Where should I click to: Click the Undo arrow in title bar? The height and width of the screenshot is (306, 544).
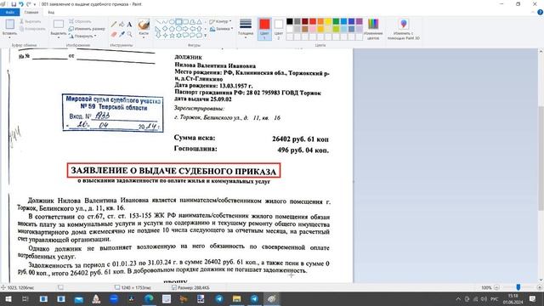point(20,4)
